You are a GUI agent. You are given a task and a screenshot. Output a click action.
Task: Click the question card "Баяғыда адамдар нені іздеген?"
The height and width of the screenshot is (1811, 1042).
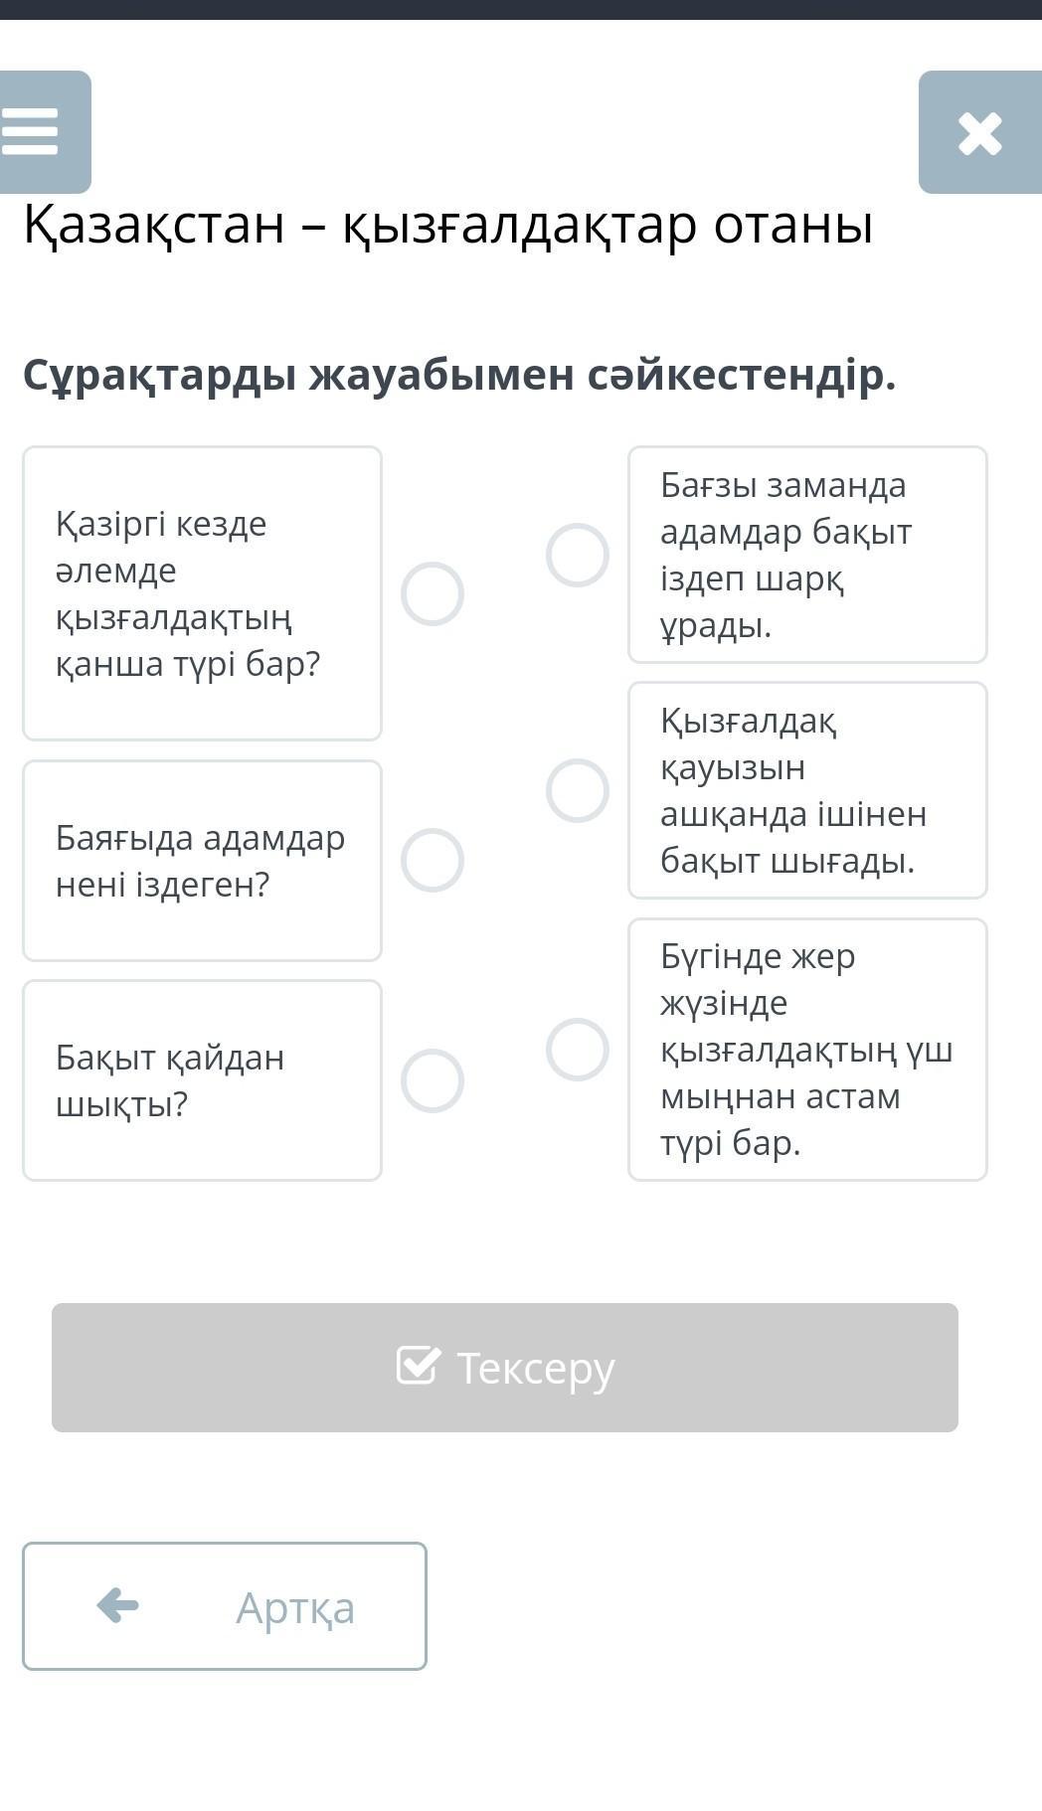pyautogui.click(x=202, y=861)
